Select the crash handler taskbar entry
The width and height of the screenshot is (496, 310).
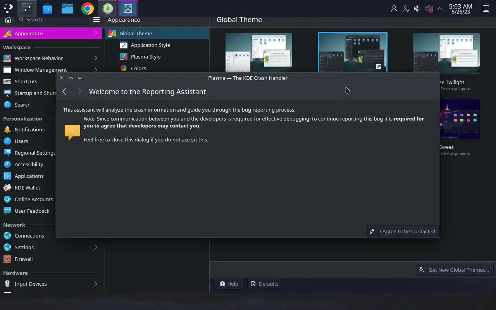tap(128, 8)
